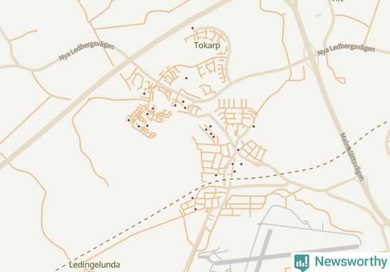
Task: Select the top dot in the diagonal row of four dots
Action: [210, 127]
